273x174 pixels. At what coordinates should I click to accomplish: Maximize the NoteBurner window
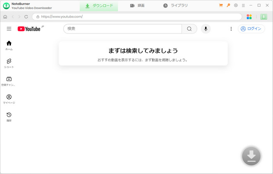pos(259,5)
